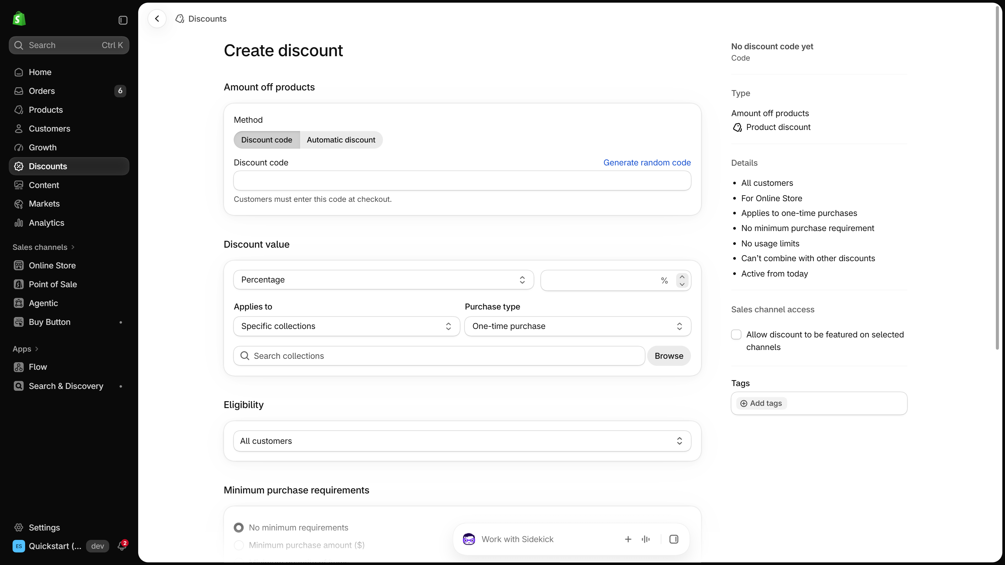Screen dimensions: 1005x565
Task: Click the dev badge next to Quickstart
Action: tap(98, 546)
